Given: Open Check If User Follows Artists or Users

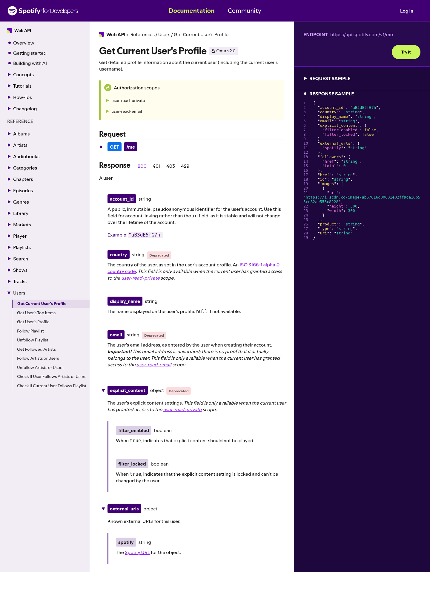Looking at the screenshot, I should (x=52, y=376).
